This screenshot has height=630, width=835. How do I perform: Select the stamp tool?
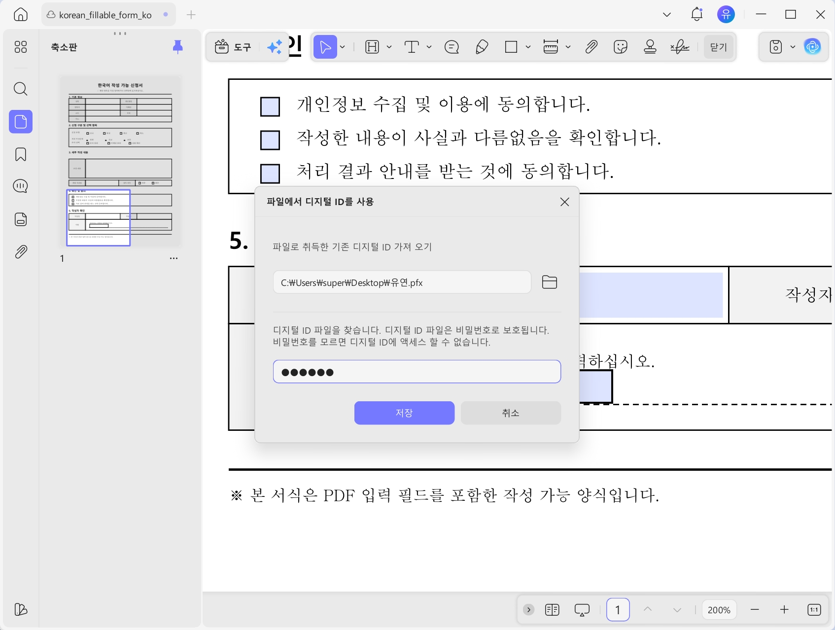coord(650,47)
